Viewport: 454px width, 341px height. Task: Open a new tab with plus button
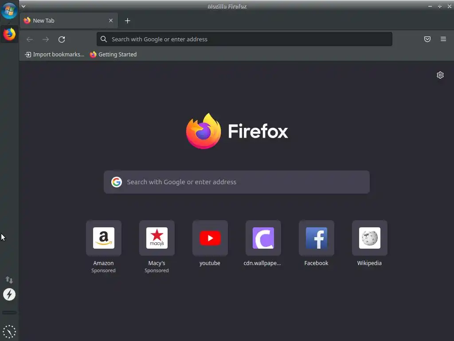click(127, 21)
